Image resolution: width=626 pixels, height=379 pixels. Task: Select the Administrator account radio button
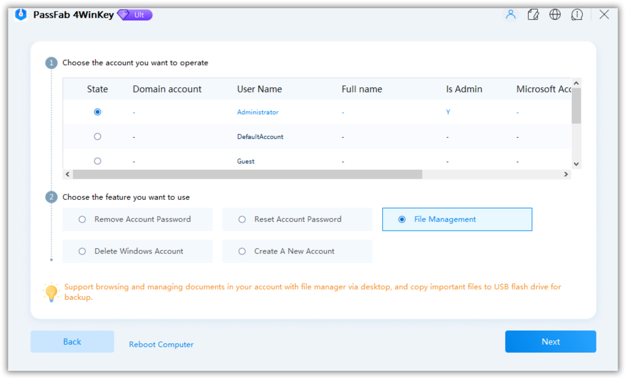pyautogui.click(x=97, y=112)
